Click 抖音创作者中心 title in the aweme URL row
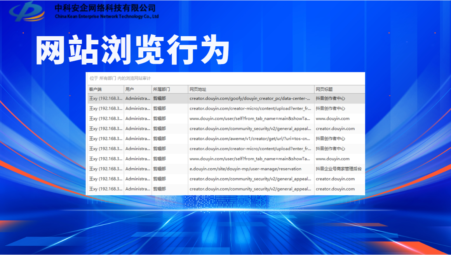 [330, 139]
